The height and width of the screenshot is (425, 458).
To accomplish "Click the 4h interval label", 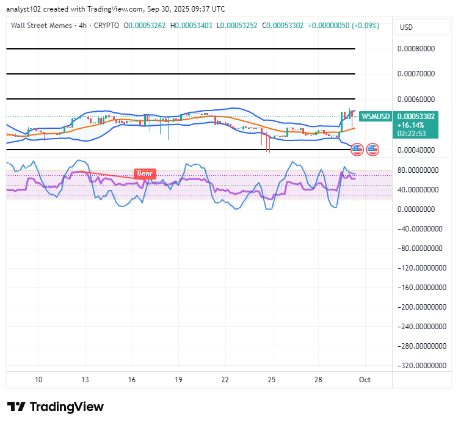I will [x=82, y=26].
